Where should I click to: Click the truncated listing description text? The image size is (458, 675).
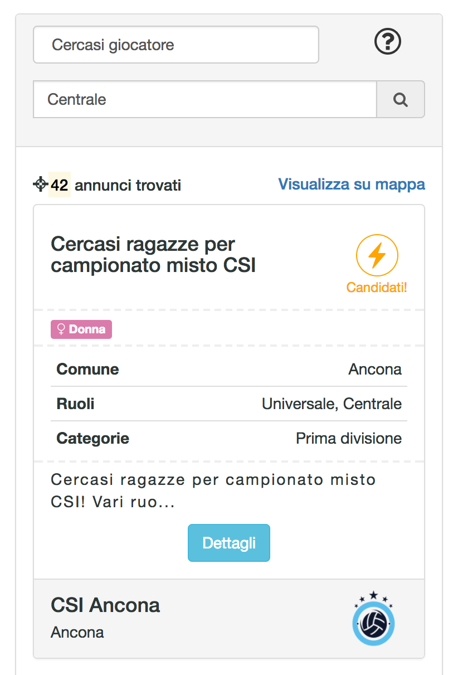coord(213,491)
